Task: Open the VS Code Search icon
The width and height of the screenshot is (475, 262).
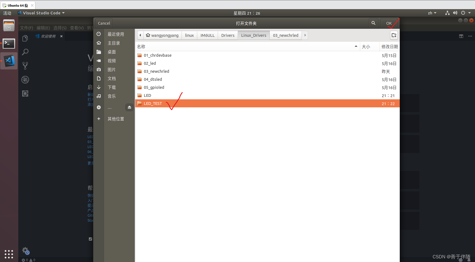Action: (25, 52)
